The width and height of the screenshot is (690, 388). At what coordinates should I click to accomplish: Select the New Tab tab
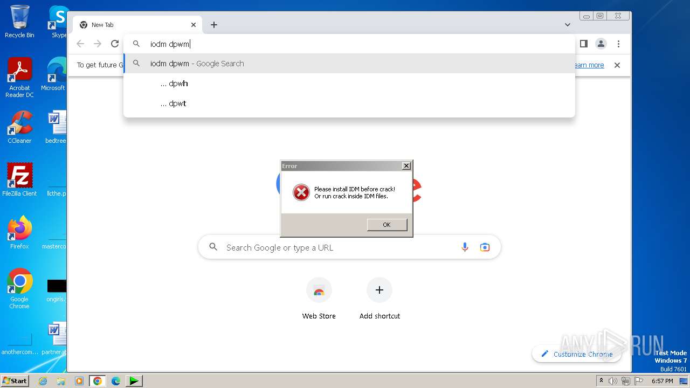[137, 25]
